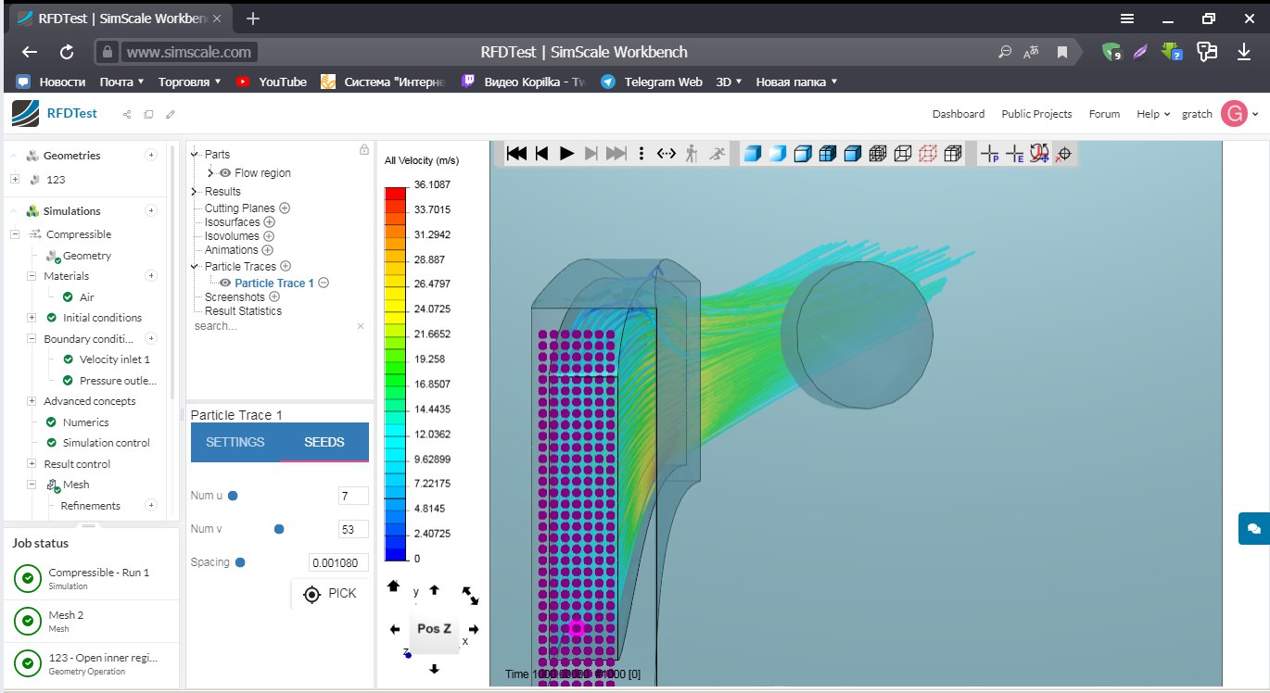Select Velocity inlet 1 boundary condition
This screenshot has width=1270, height=693.
pyautogui.click(x=114, y=359)
